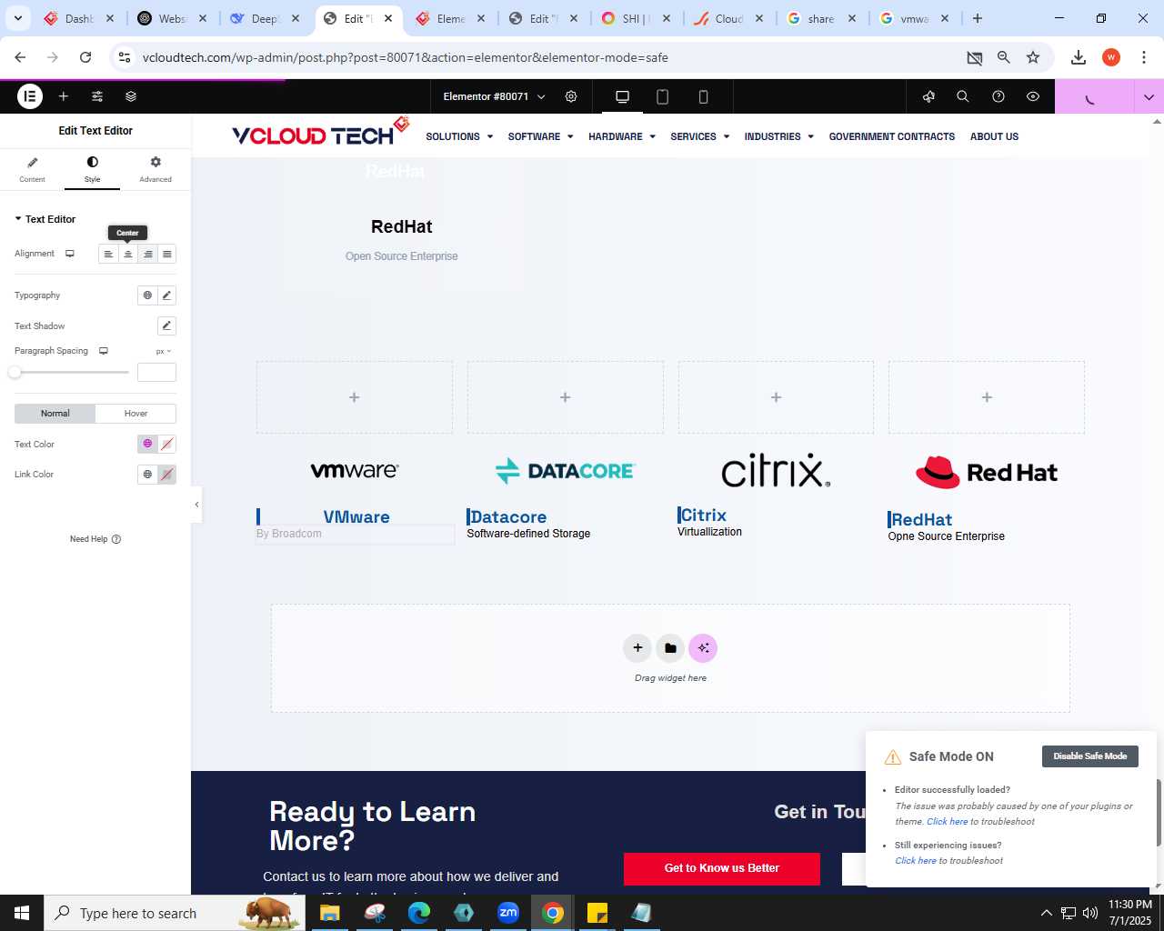The height and width of the screenshot is (931, 1164).
Task: Click taskbar search box
Action: pyautogui.click(x=174, y=913)
